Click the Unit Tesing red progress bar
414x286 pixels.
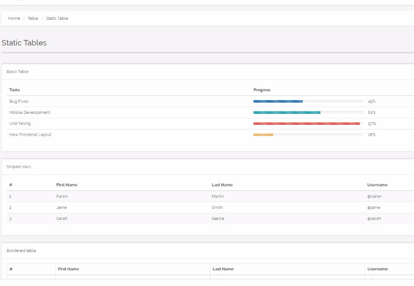pyautogui.click(x=308, y=123)
